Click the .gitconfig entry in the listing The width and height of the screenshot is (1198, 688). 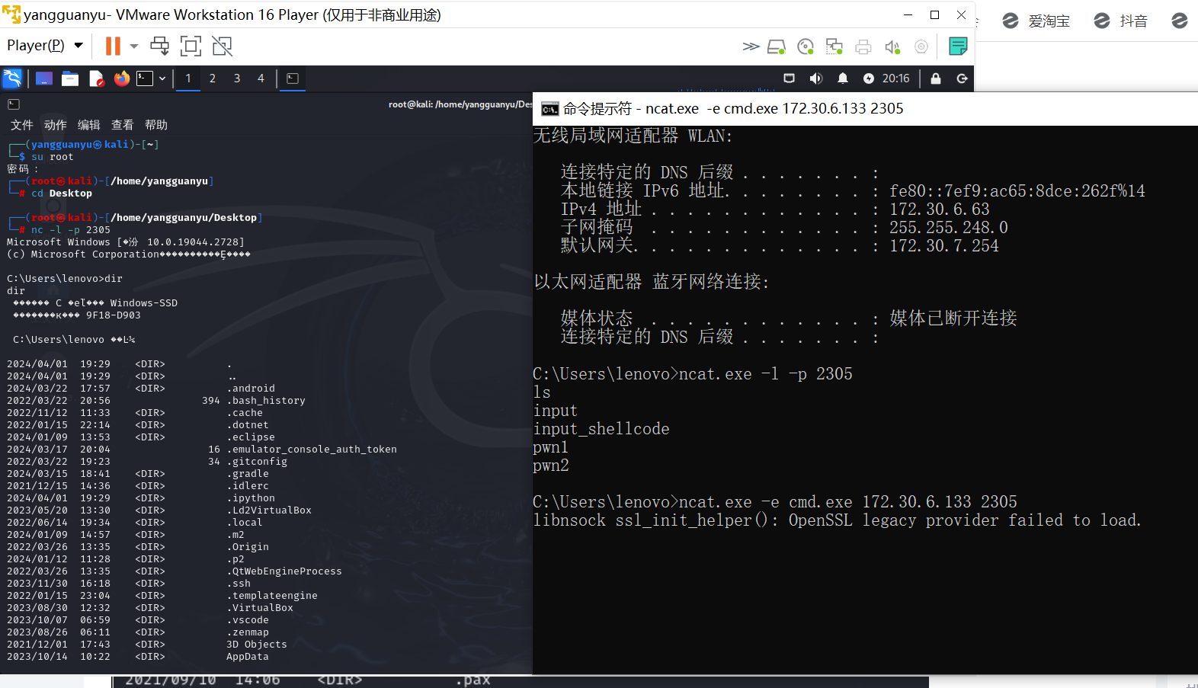click(257, 462)
